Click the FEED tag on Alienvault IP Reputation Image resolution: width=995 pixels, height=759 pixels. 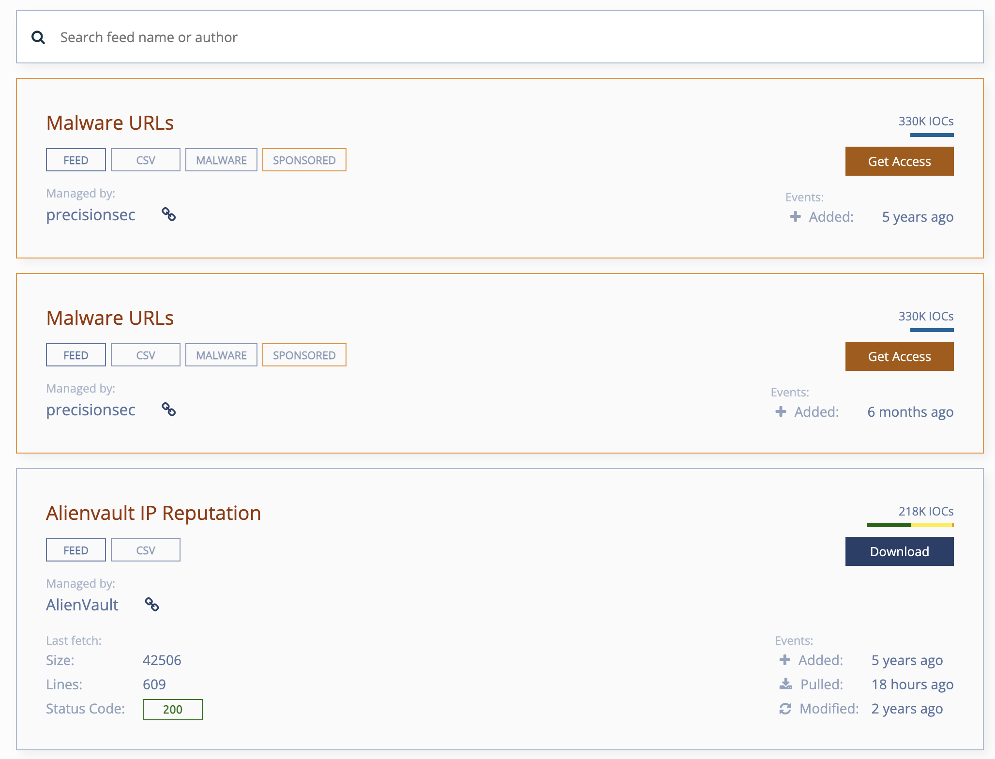[x=76, y=550]
